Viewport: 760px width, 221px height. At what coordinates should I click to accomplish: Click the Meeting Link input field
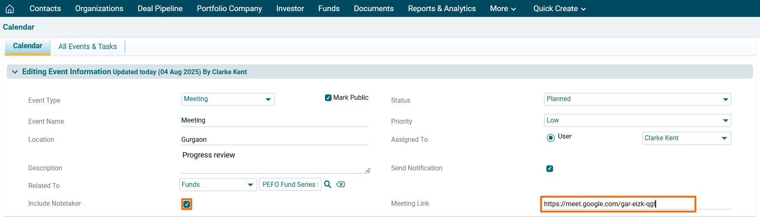click(x=618, y=204)
